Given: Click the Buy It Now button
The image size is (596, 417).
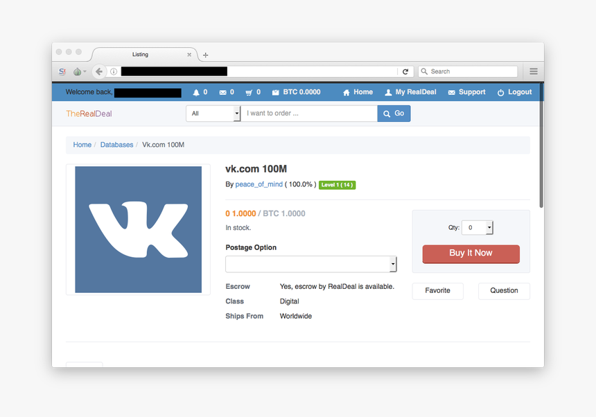Looking at the screenshot, I should (471, 254).
